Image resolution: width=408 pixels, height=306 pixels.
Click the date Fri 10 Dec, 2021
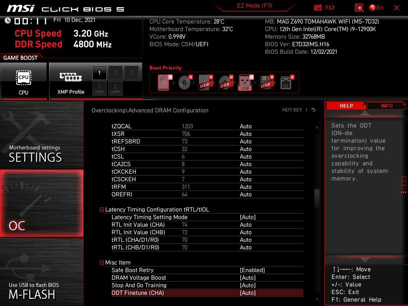75,20
